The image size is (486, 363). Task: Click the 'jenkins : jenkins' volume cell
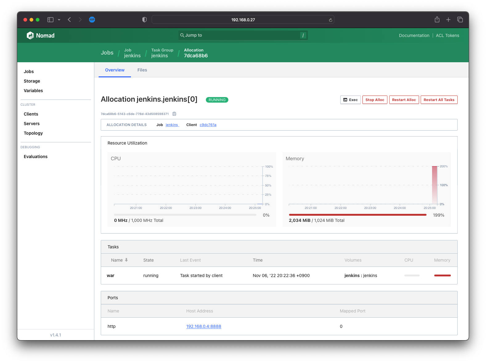click(x=361, y=275)
